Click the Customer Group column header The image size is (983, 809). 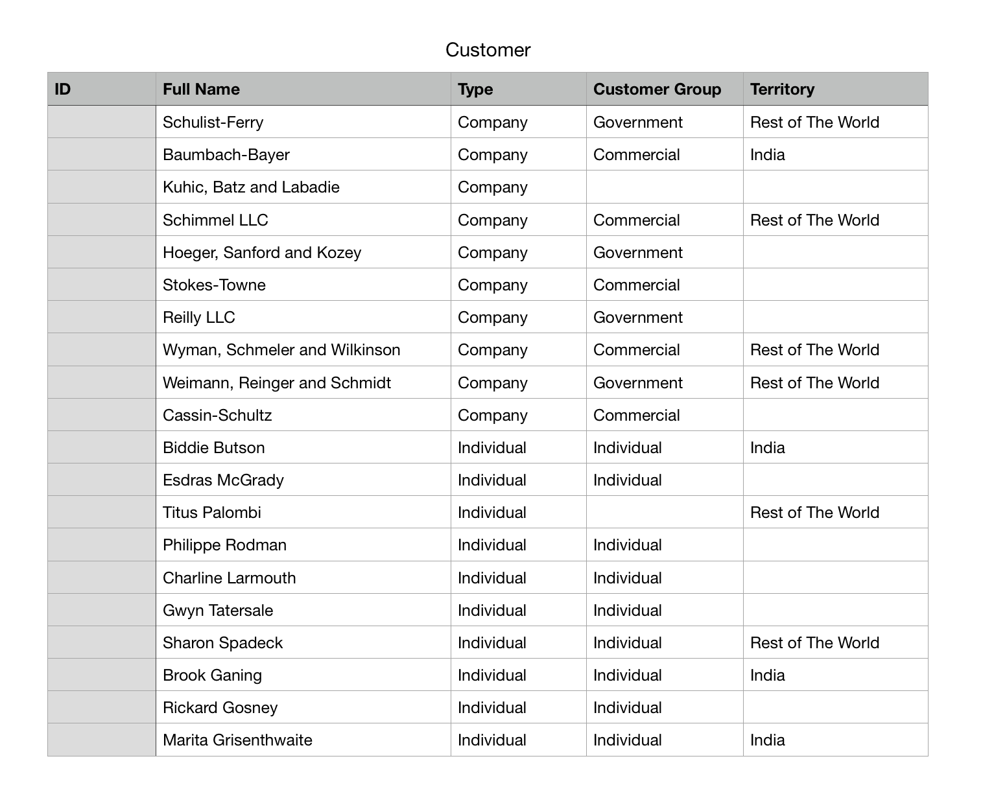[664, 89]
